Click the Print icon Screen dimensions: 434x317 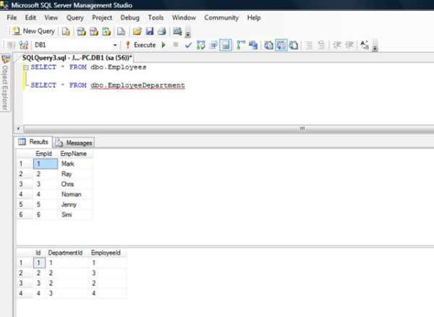(162, 31)
